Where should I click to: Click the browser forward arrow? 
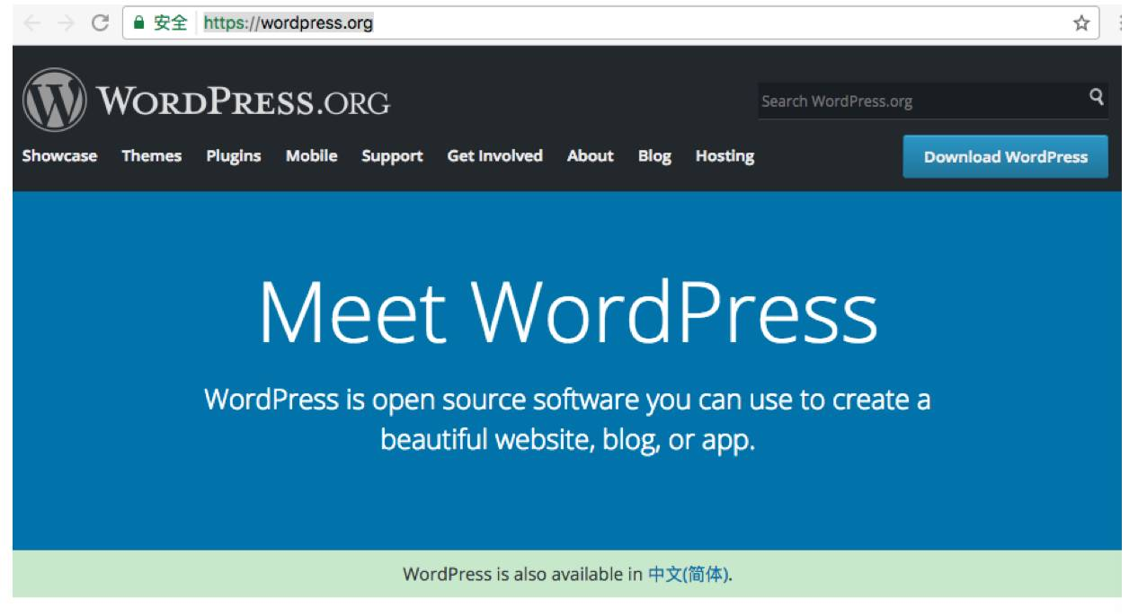coord(66,23)
